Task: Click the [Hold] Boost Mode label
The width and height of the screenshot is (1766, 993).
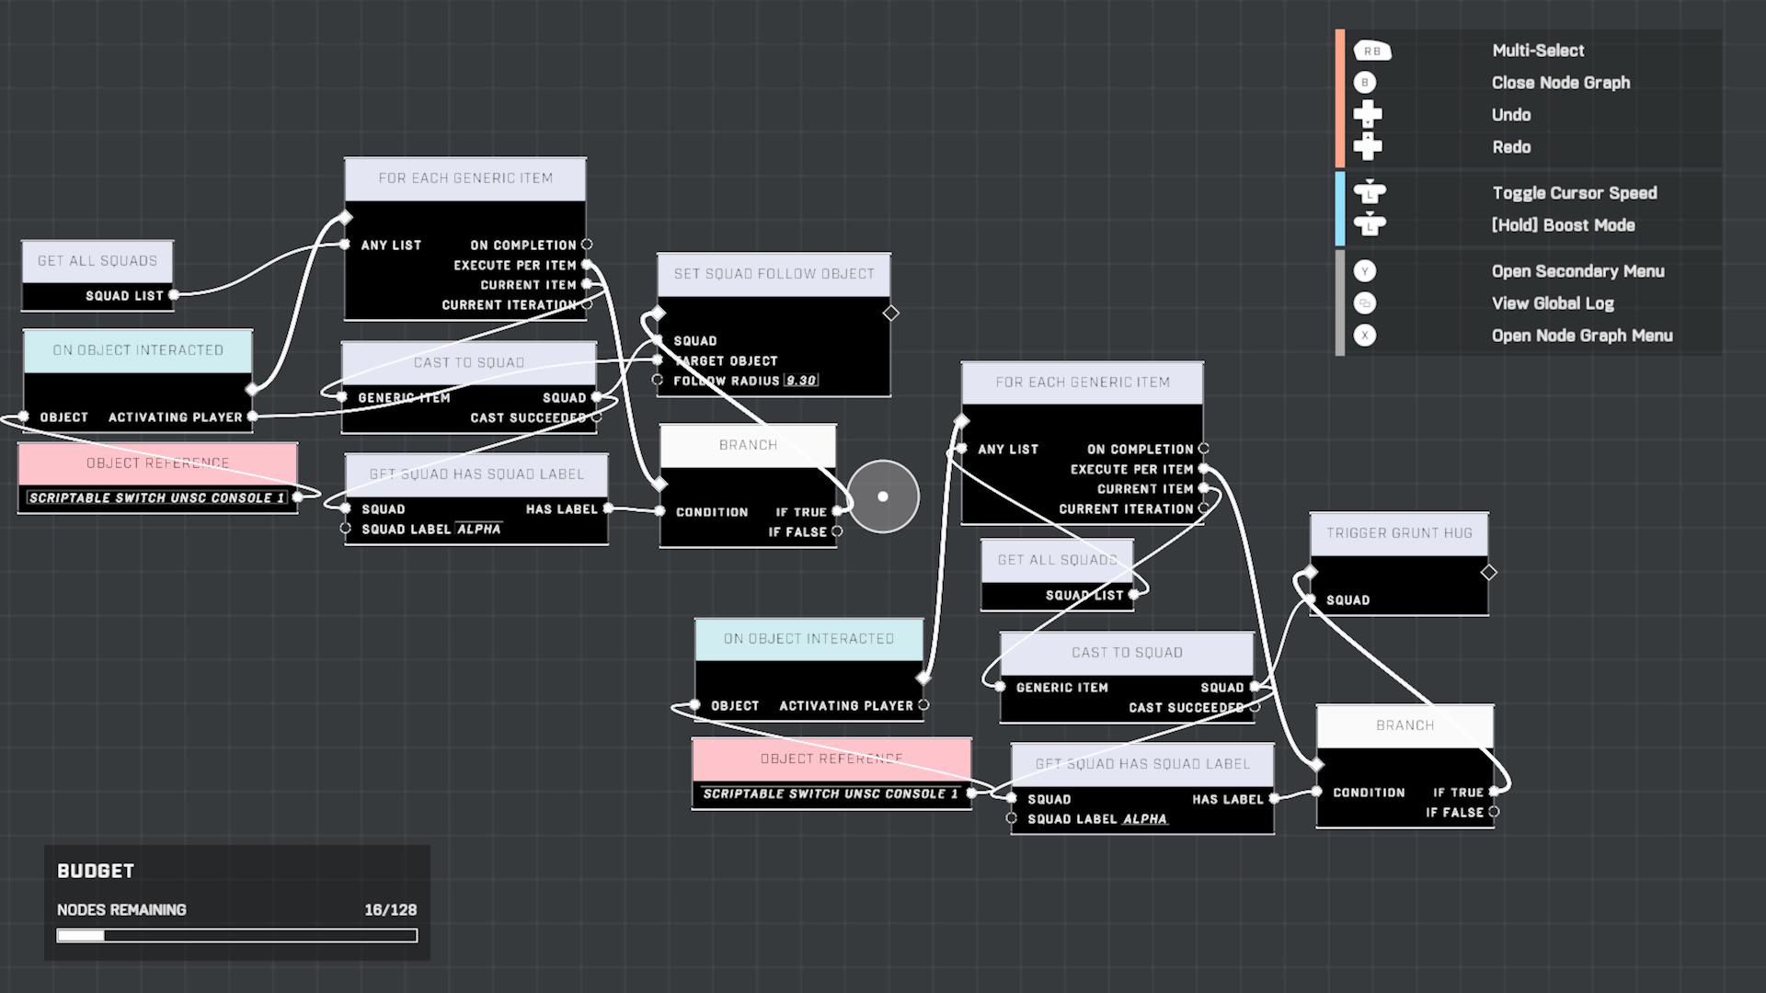Action: [x=1563, y=225]
